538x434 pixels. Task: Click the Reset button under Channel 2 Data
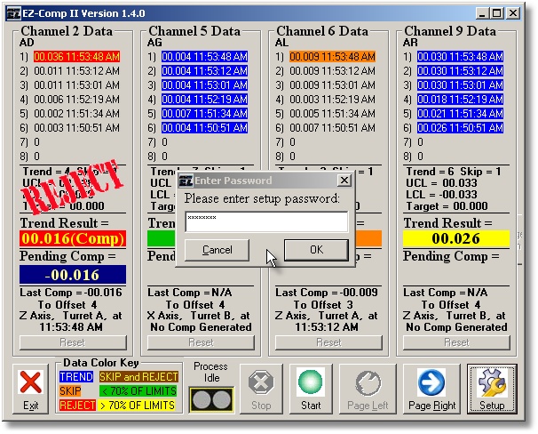[x=73, y=342]
